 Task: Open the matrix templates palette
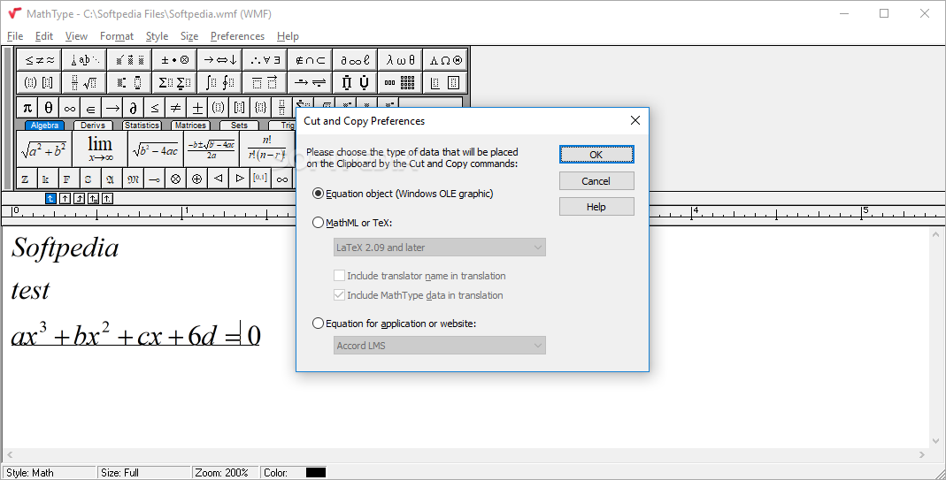coord(401,82)
